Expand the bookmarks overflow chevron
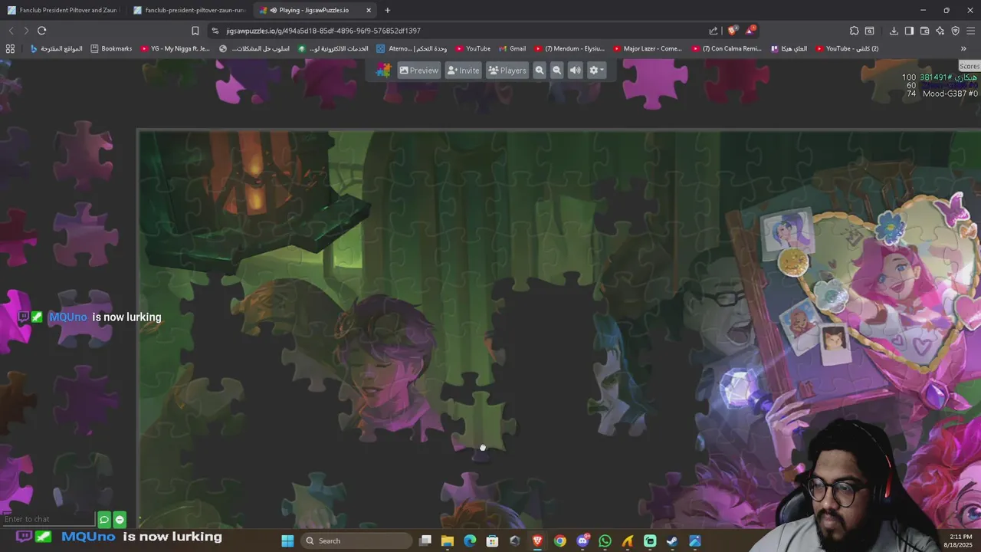 [x=963, y=48]
